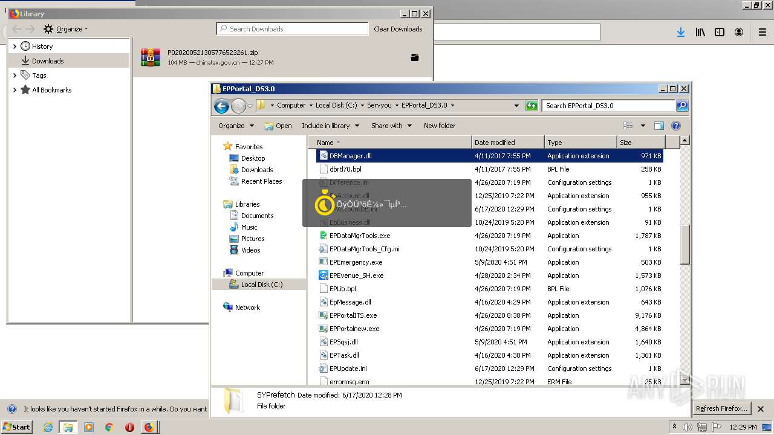Open Windows Media Player taskbar icon
774x435 pixels.
coord(89,427)
